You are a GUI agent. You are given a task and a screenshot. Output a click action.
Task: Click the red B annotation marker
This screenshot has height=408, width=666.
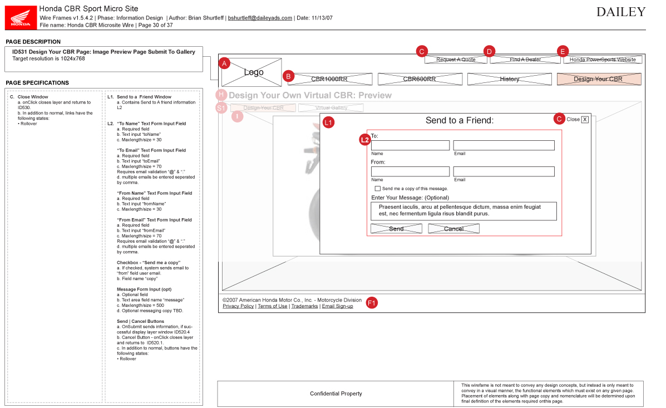point(288,76)
